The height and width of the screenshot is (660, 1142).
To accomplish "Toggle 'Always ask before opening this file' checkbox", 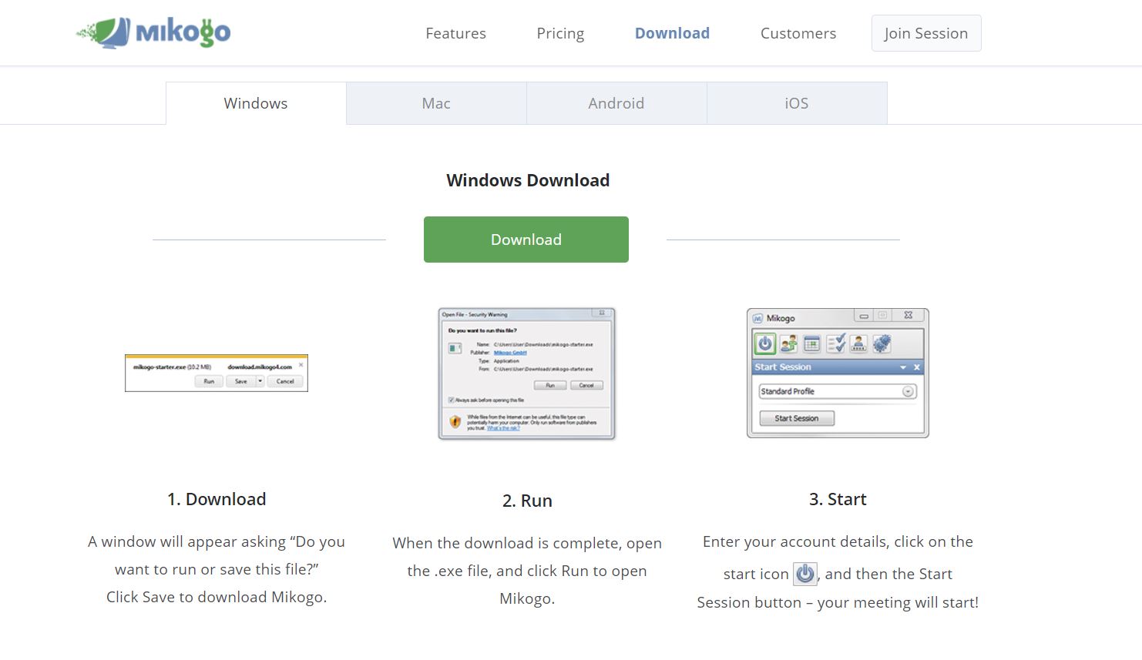I will coord(451,400).
